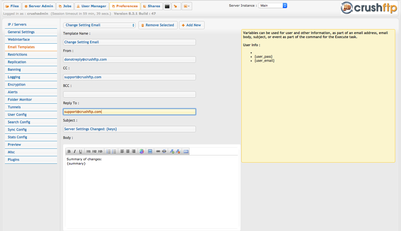401x231 pixels.
Task: Open the image dropdown button in top bar
Action: (x=187, y=6)
